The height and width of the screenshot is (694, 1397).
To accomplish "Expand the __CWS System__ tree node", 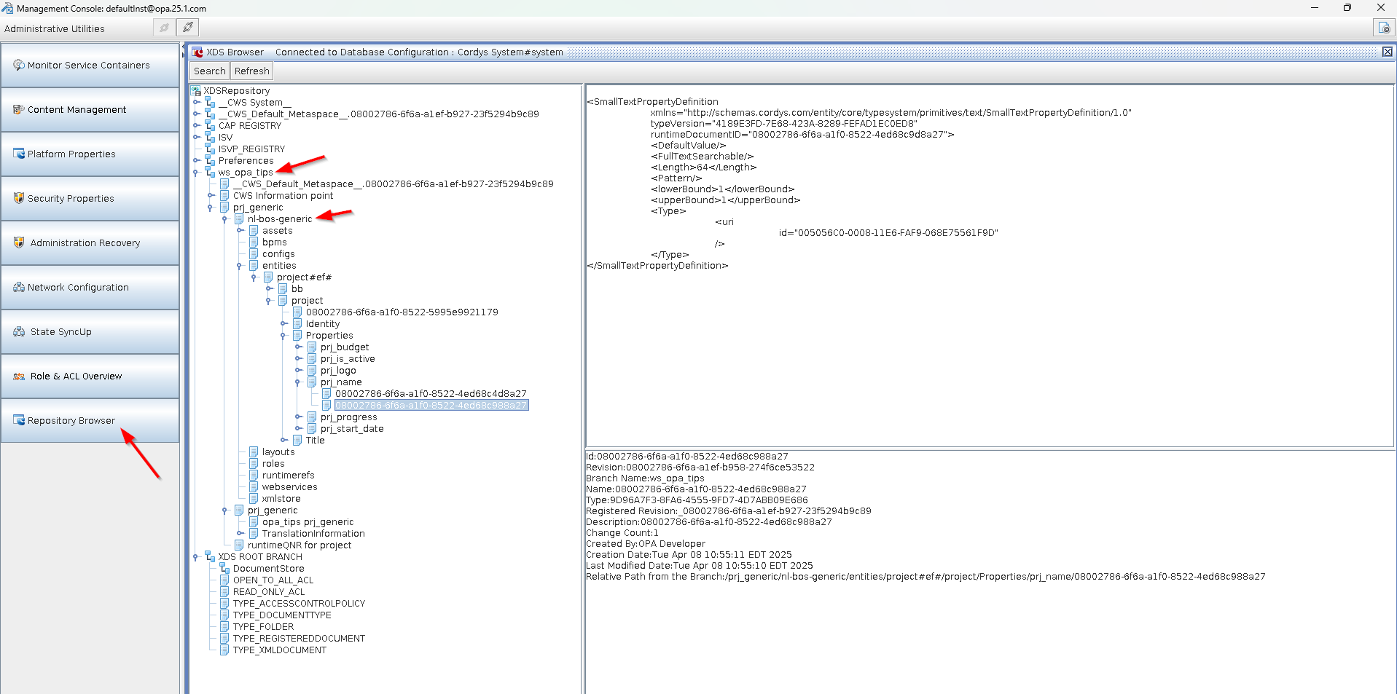I will coord(196,103).
